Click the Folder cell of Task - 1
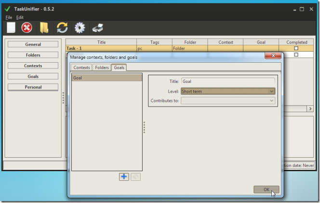 click(x=190, y=48)
